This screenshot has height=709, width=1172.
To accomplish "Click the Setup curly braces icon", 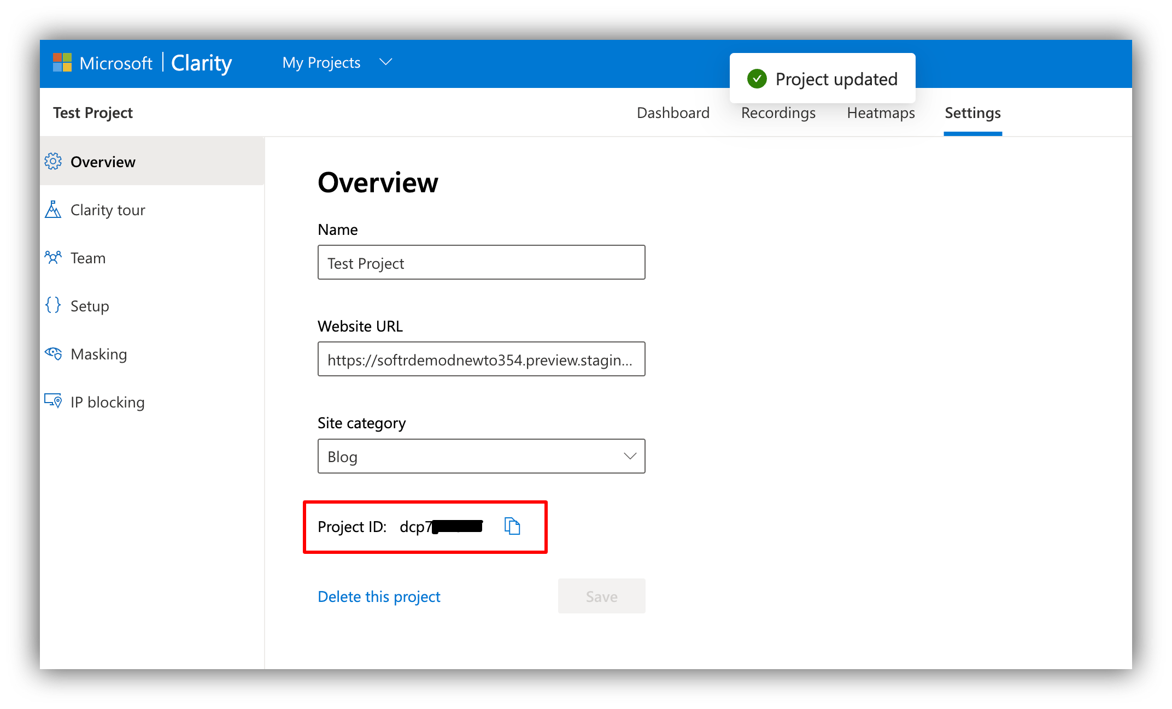I will (53, 305).
